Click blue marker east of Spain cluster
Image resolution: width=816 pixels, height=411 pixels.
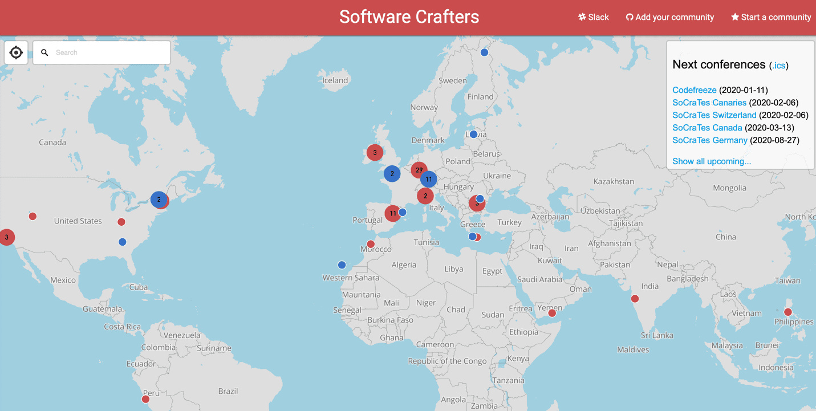pos(403,212)
